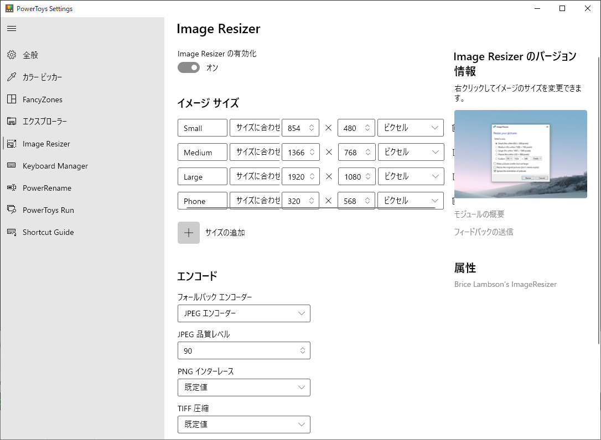This screenshot has height=440, width=601.
Task: Open PNG インターレース dropdown
Action: 243,387
